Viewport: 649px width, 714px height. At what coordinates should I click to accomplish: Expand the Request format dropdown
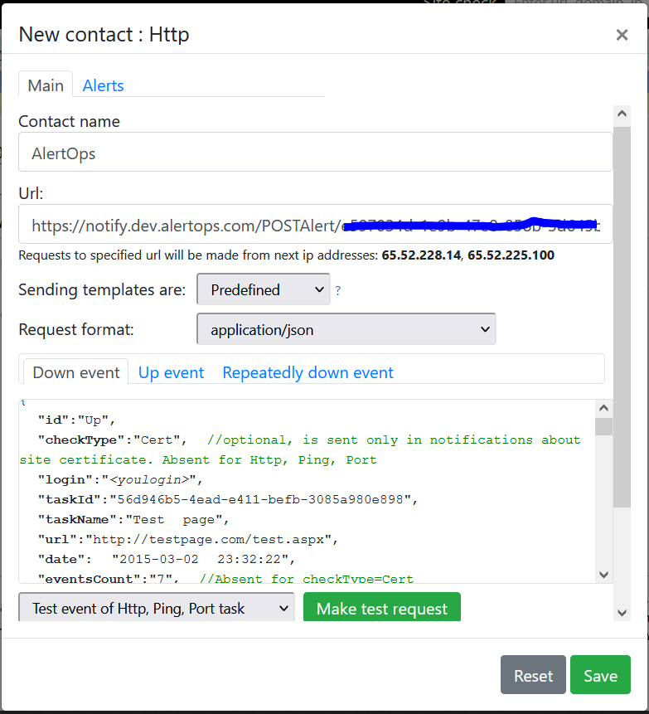pyautogui.click(x=346, y=329)
